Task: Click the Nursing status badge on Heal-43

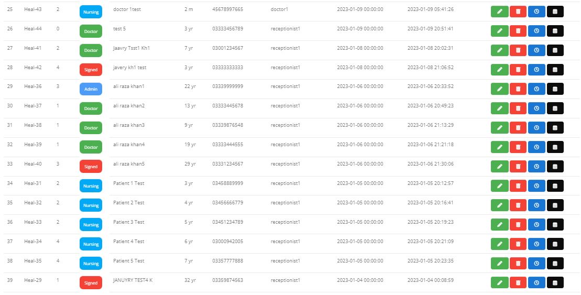Action: (x=91, y=12)
